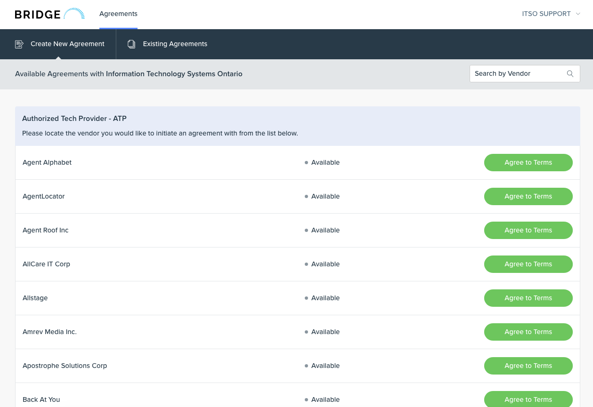
Task: Agree to Terms for Allstage
Action: (528, 298)
